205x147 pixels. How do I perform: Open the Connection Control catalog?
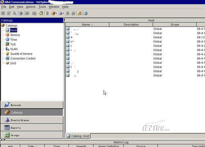pyautogui.click(x=23, y=58)
